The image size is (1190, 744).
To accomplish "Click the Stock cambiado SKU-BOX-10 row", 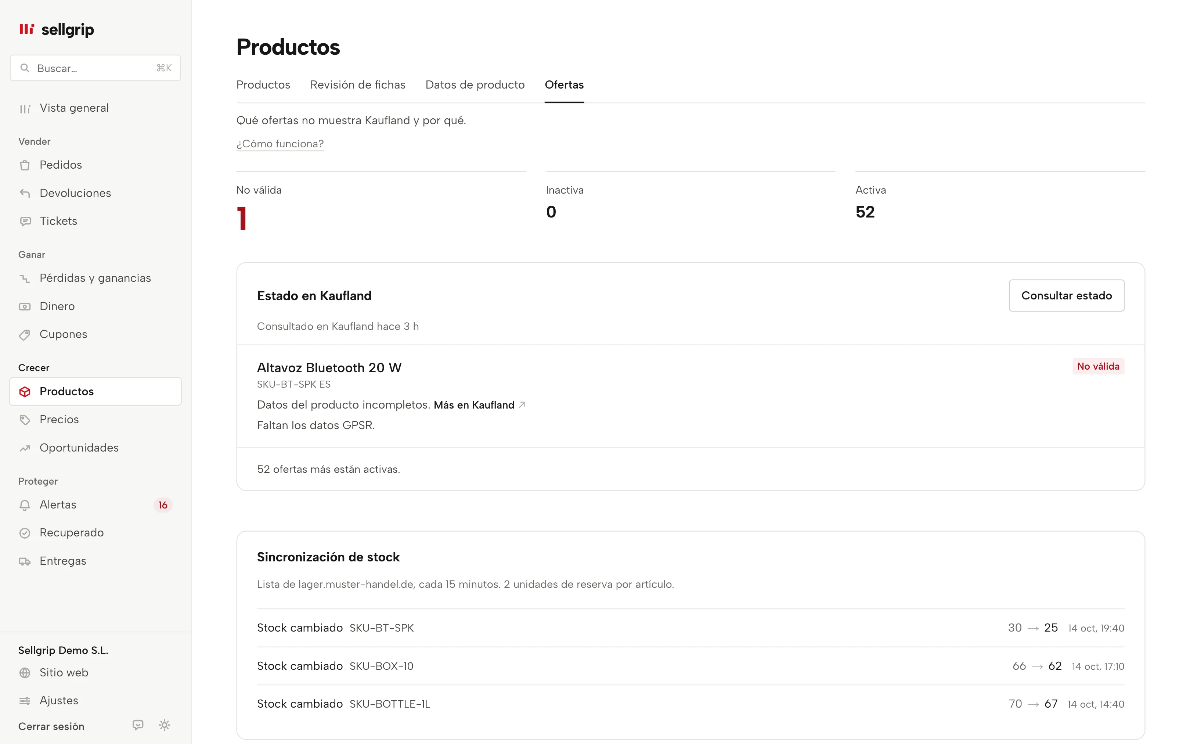I will [690, 666].
